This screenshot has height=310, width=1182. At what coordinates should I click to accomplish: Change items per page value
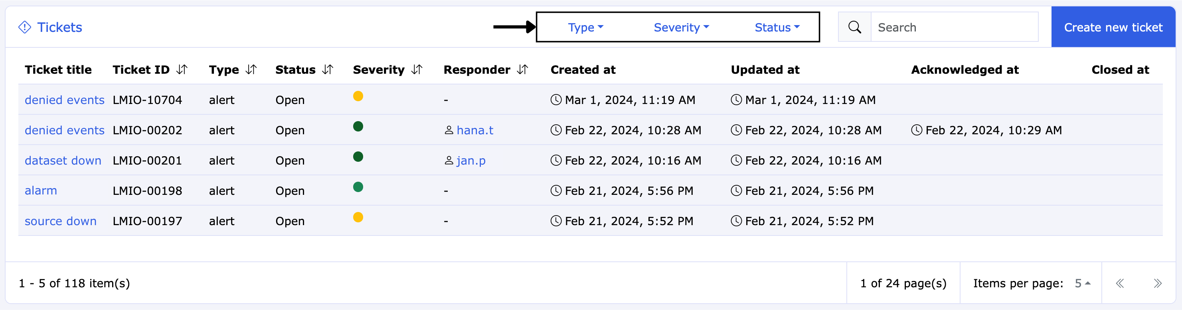click(x=1082, y=283)
